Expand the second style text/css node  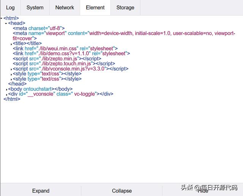11,80
